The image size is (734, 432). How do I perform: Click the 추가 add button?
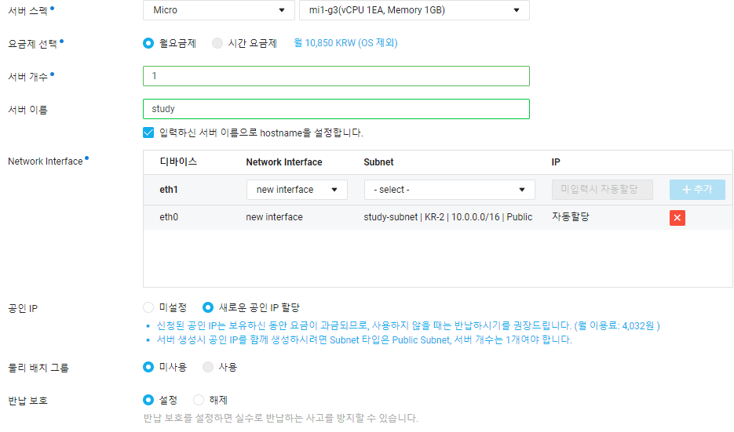(x=697, y=190)
